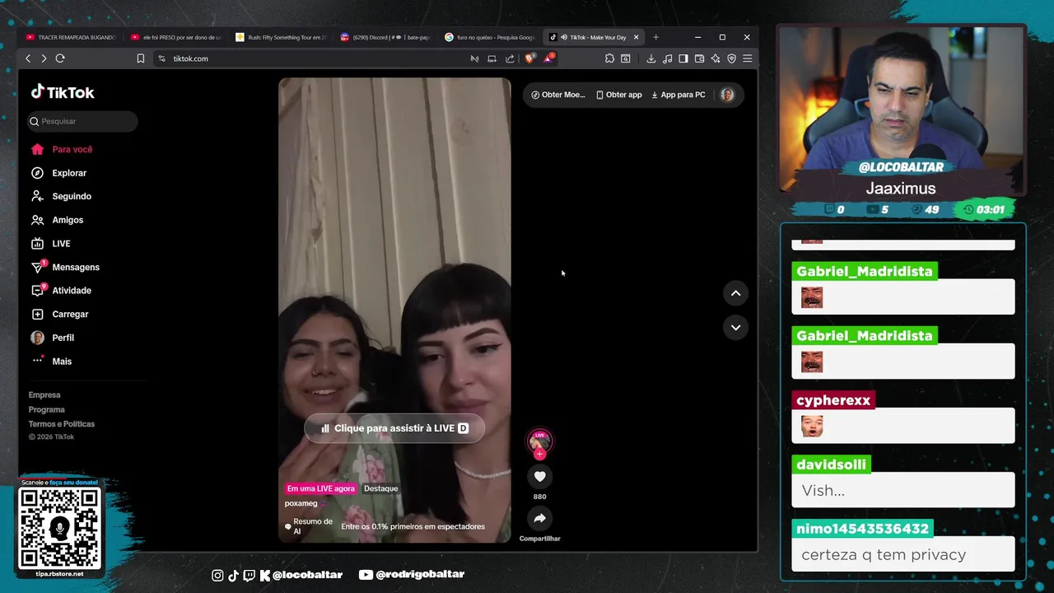Click the browser forward arrow
The width and height of the screenshot is (1054, 593).
coord(44,58)
